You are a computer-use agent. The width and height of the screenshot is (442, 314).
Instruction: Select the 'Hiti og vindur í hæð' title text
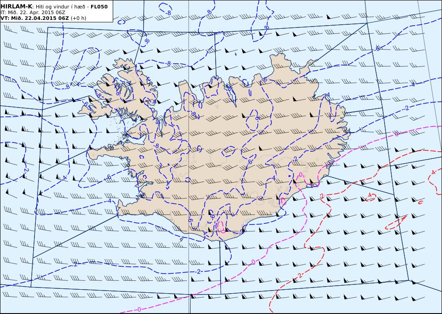coord(60,7)
